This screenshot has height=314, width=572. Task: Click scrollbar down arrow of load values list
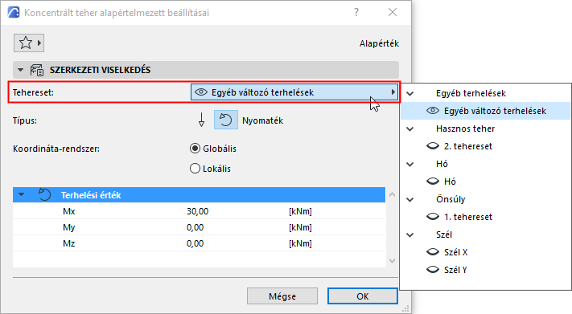pos(392,261)
